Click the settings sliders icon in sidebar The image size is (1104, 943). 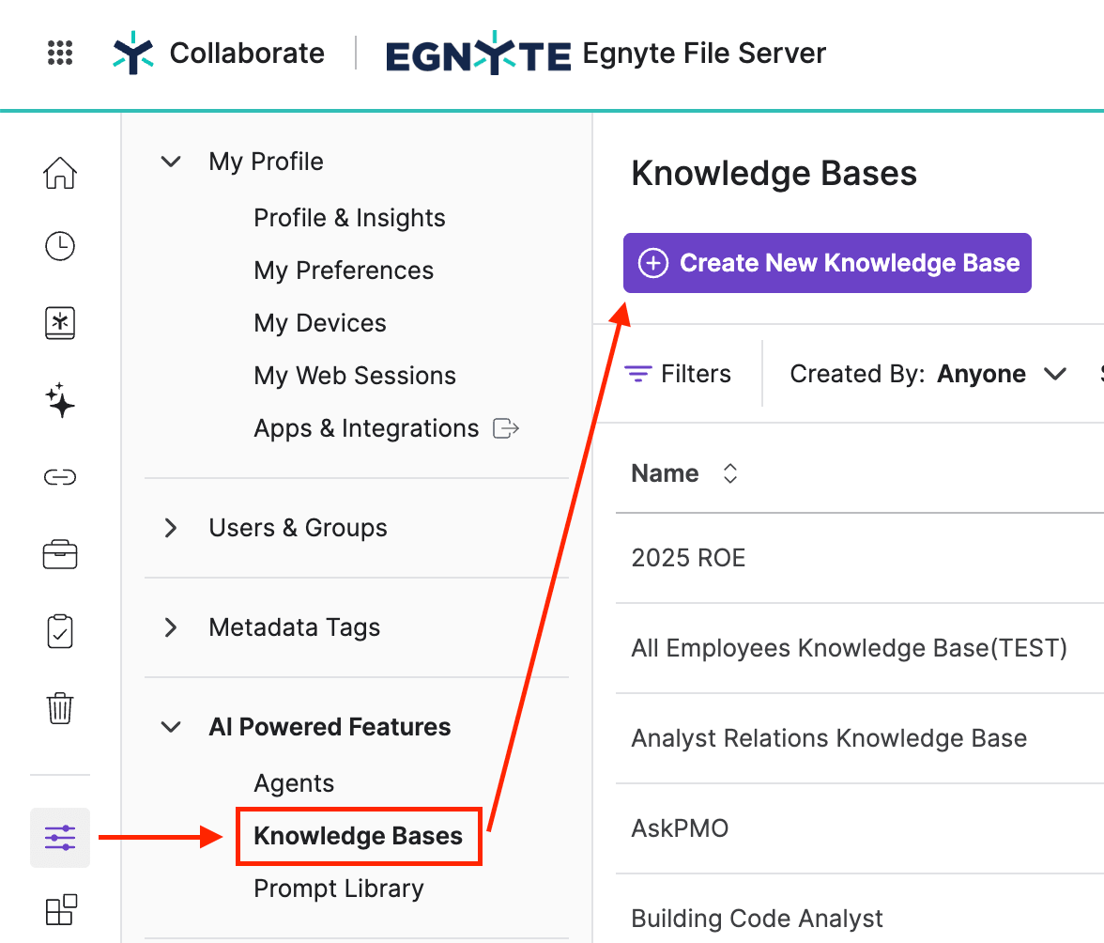(60, 836)
